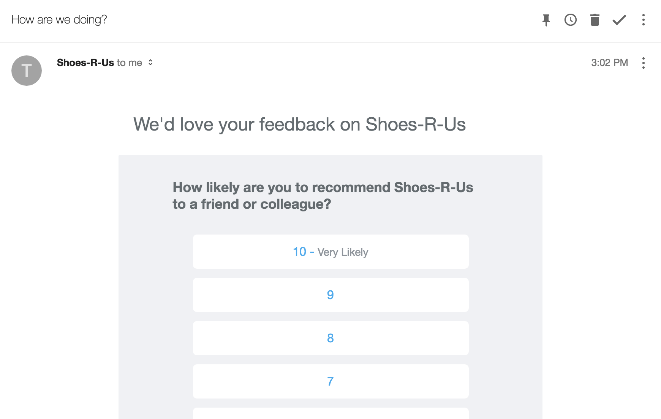Click the survey question text about recommending Shoes-R-Us
The width and height of the screenshot is (661, 419).
click(323, 195)
